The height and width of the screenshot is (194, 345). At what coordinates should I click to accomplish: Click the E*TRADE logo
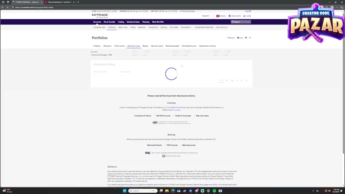(100, 15)
